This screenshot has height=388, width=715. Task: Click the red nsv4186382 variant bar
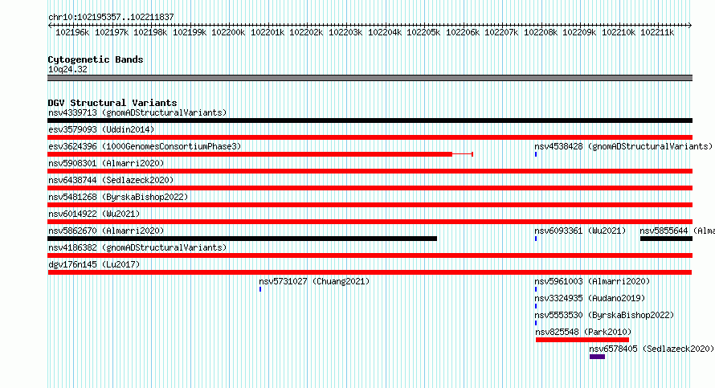(x=370, y=255)
